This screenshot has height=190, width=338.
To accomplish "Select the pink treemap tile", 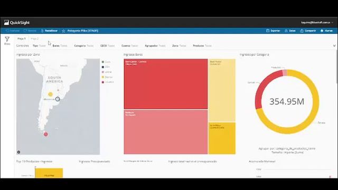I will coord(166,132).
